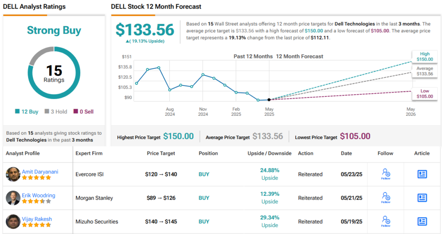The image size is (442, 234).
Task: Click Vijay Rakesh's star rating
Action: coord(36,225)
